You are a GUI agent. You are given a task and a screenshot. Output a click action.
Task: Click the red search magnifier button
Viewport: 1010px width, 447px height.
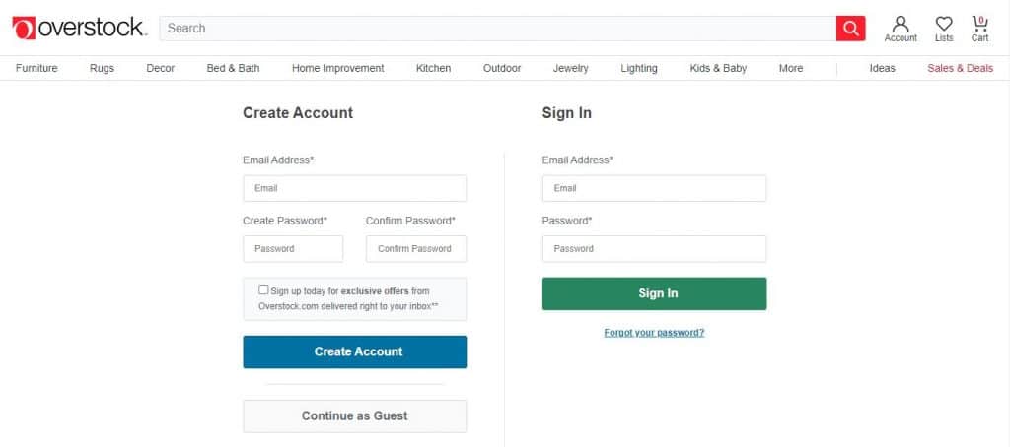pos(851,29)
